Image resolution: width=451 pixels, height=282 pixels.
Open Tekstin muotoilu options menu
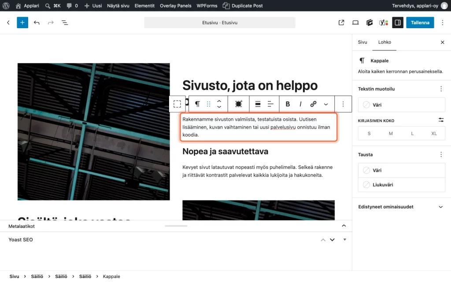click(441, 89)
